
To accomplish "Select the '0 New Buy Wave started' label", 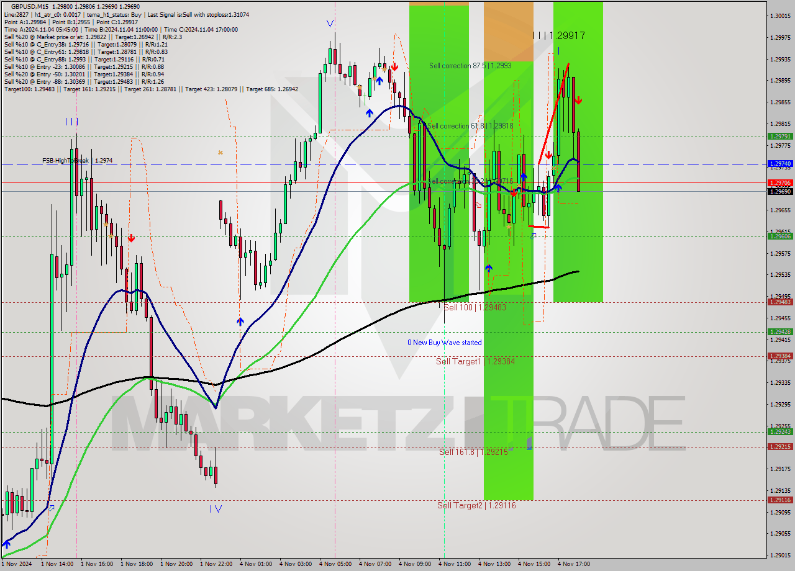I will coord(444,343).
